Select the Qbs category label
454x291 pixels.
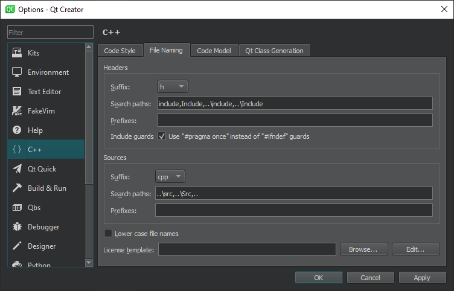pos(34,208)
